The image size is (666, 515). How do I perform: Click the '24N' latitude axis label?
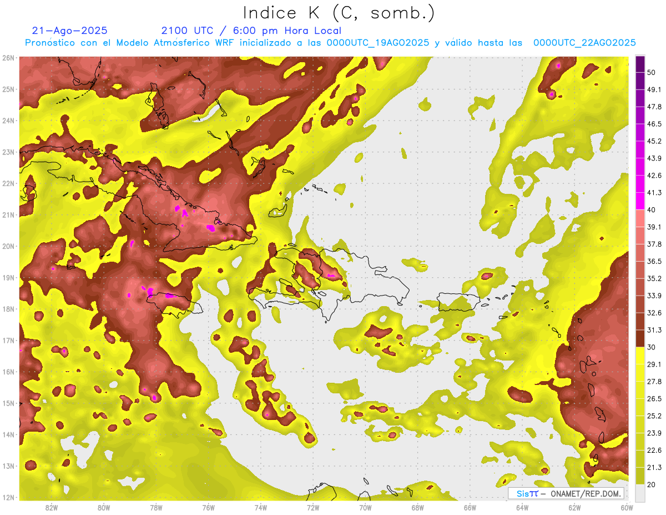[x=8, y=121]
